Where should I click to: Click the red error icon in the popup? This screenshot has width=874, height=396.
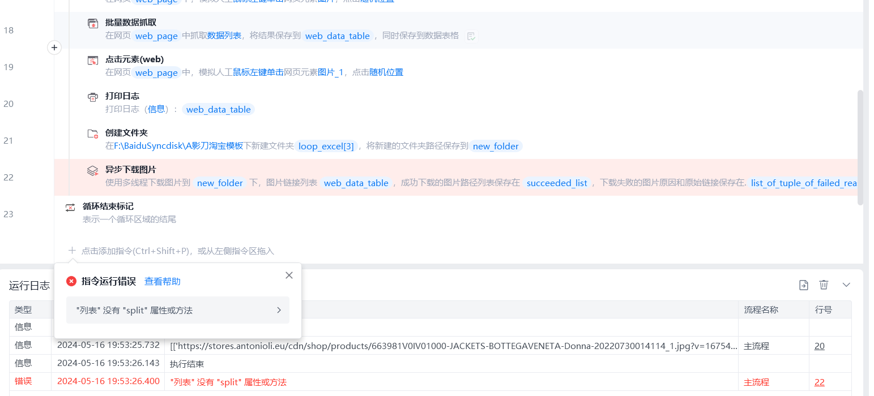click(x=71, y=281)
